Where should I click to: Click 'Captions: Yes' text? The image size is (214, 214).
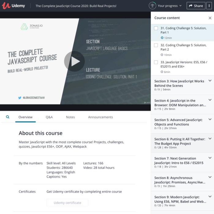pyautogui.click(x=57, y=177)
